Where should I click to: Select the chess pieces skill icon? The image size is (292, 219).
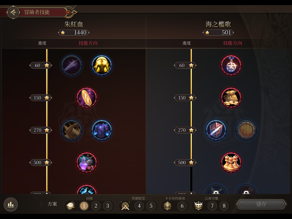coord(231,162)
